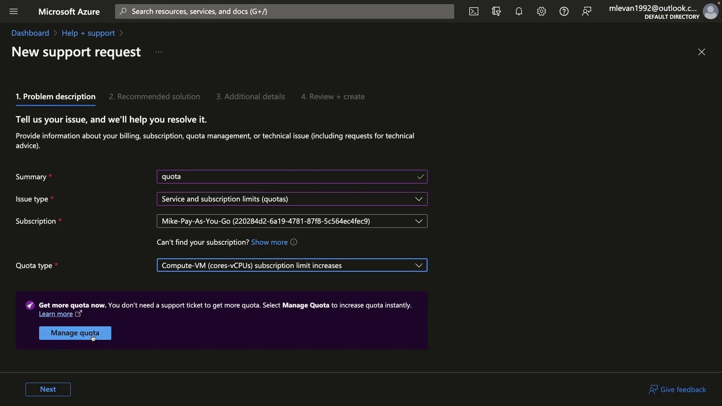Image resolution: width=722 pixels, height=406 pixels.
Task: Open the ellipsis menu beside page title
Action: [x=159, y=52]
